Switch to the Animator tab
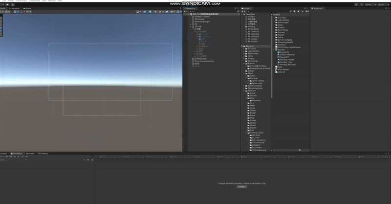This screenshot has height=204, width=391. [x=15, y=8]
